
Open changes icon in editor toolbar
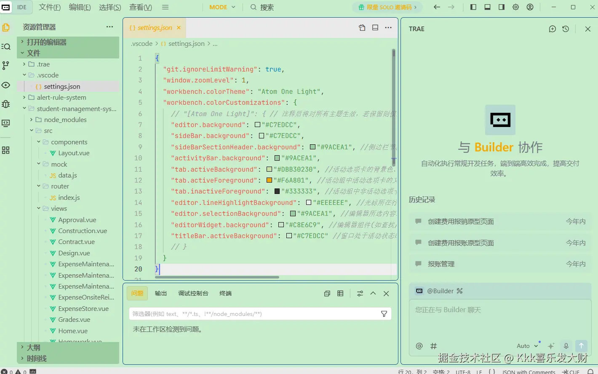[362, 28]
